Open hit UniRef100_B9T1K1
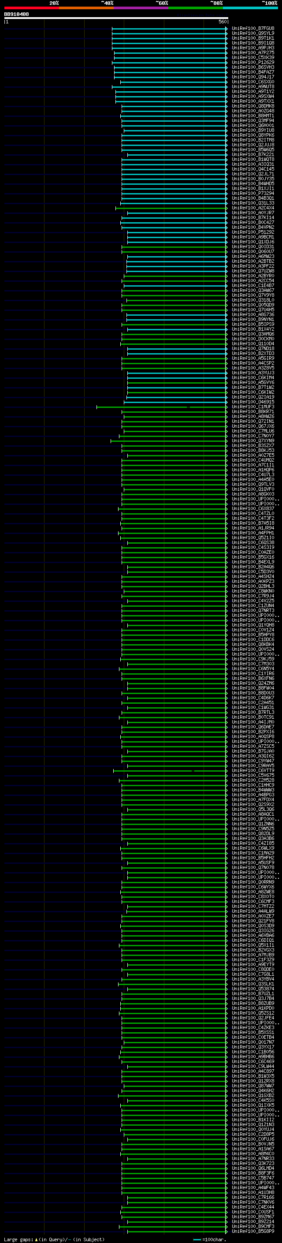 252,38
